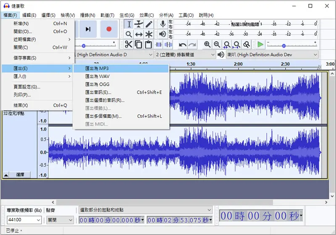
Task: Click the green Play-at-speed button
Action: pos(260,45)
